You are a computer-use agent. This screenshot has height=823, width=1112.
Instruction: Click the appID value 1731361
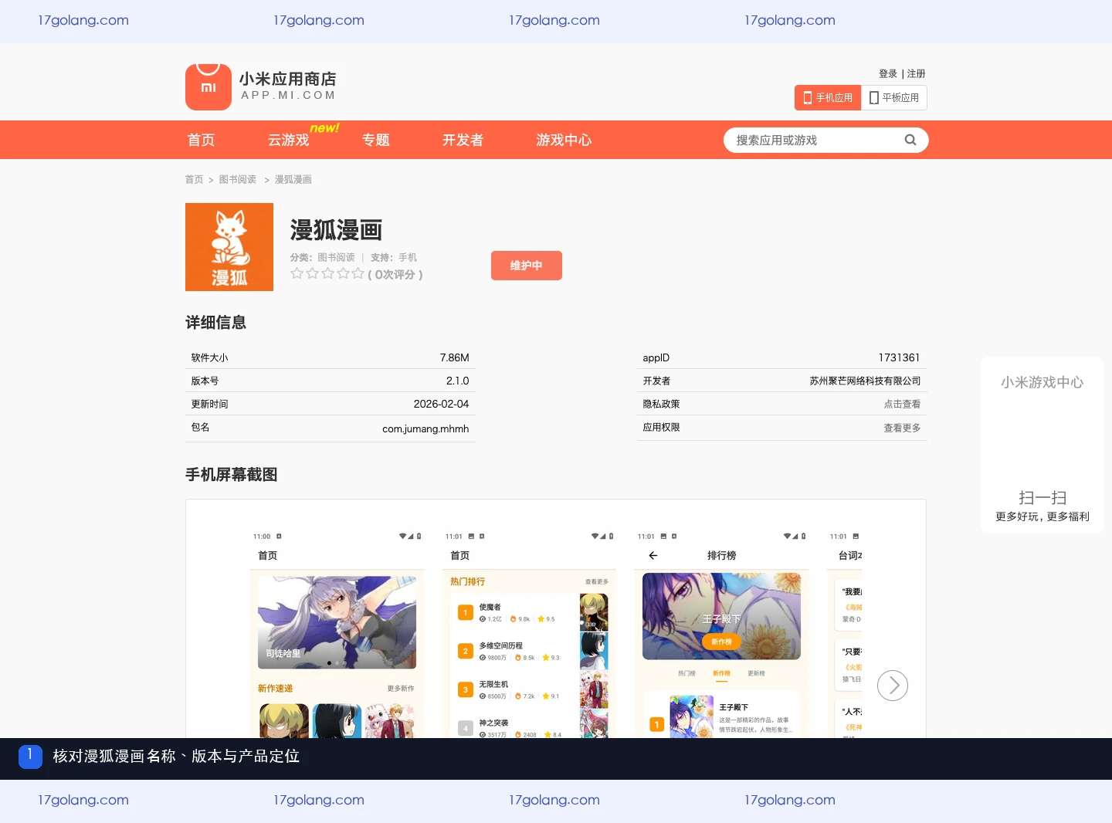[x=899, y=357]
